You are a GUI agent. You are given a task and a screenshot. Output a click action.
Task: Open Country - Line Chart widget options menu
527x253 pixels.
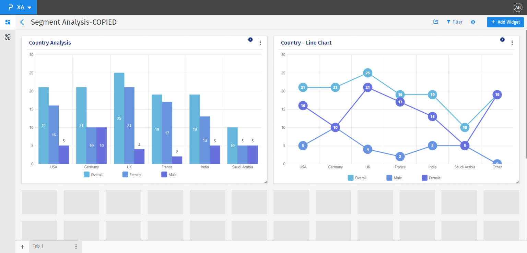(512, 43)
